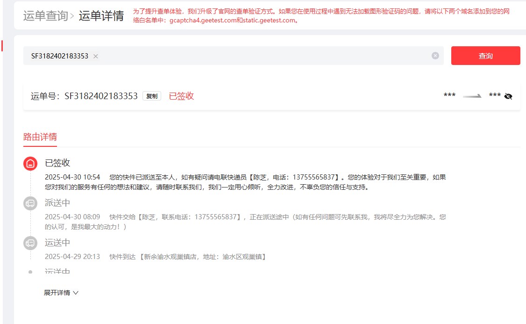This screenshot has height=324, width=526.
Task: Click the down chevron beside 展开详情
Action: coord(76,293)
